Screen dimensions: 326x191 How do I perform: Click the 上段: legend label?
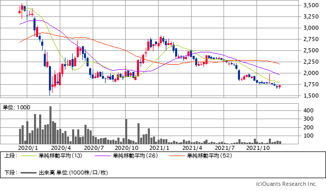pos(11,156)
